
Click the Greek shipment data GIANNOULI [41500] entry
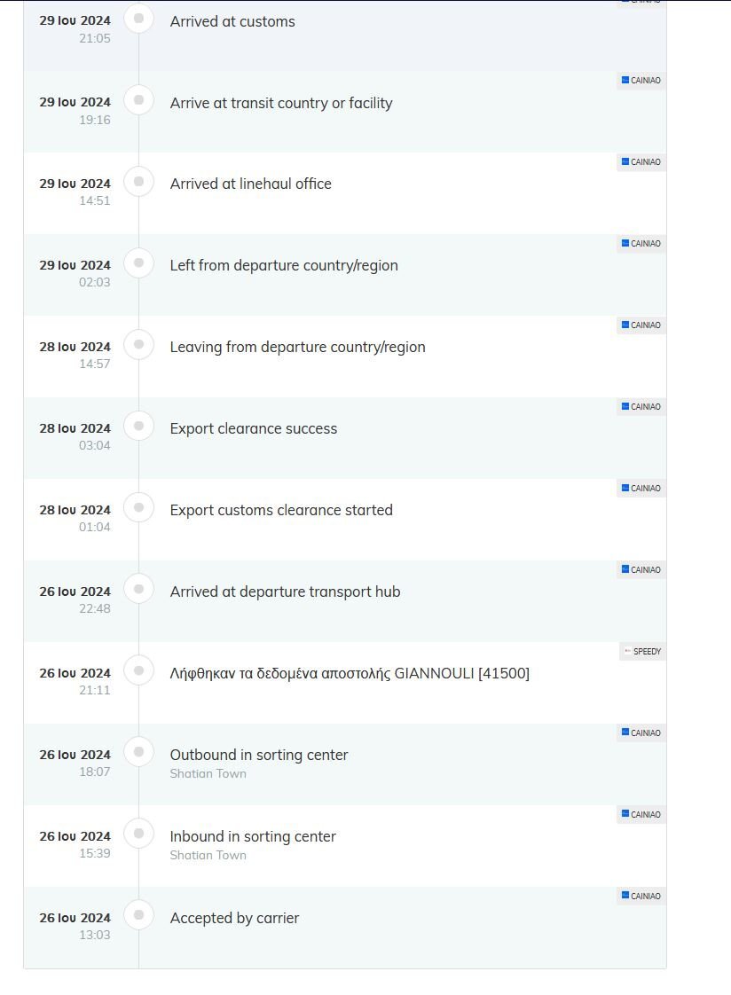pyautogui.click(x=350, y=673)
